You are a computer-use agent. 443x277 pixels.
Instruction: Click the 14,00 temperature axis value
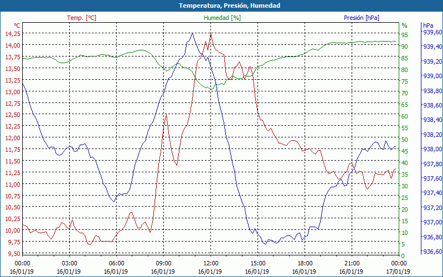point(13,45)
